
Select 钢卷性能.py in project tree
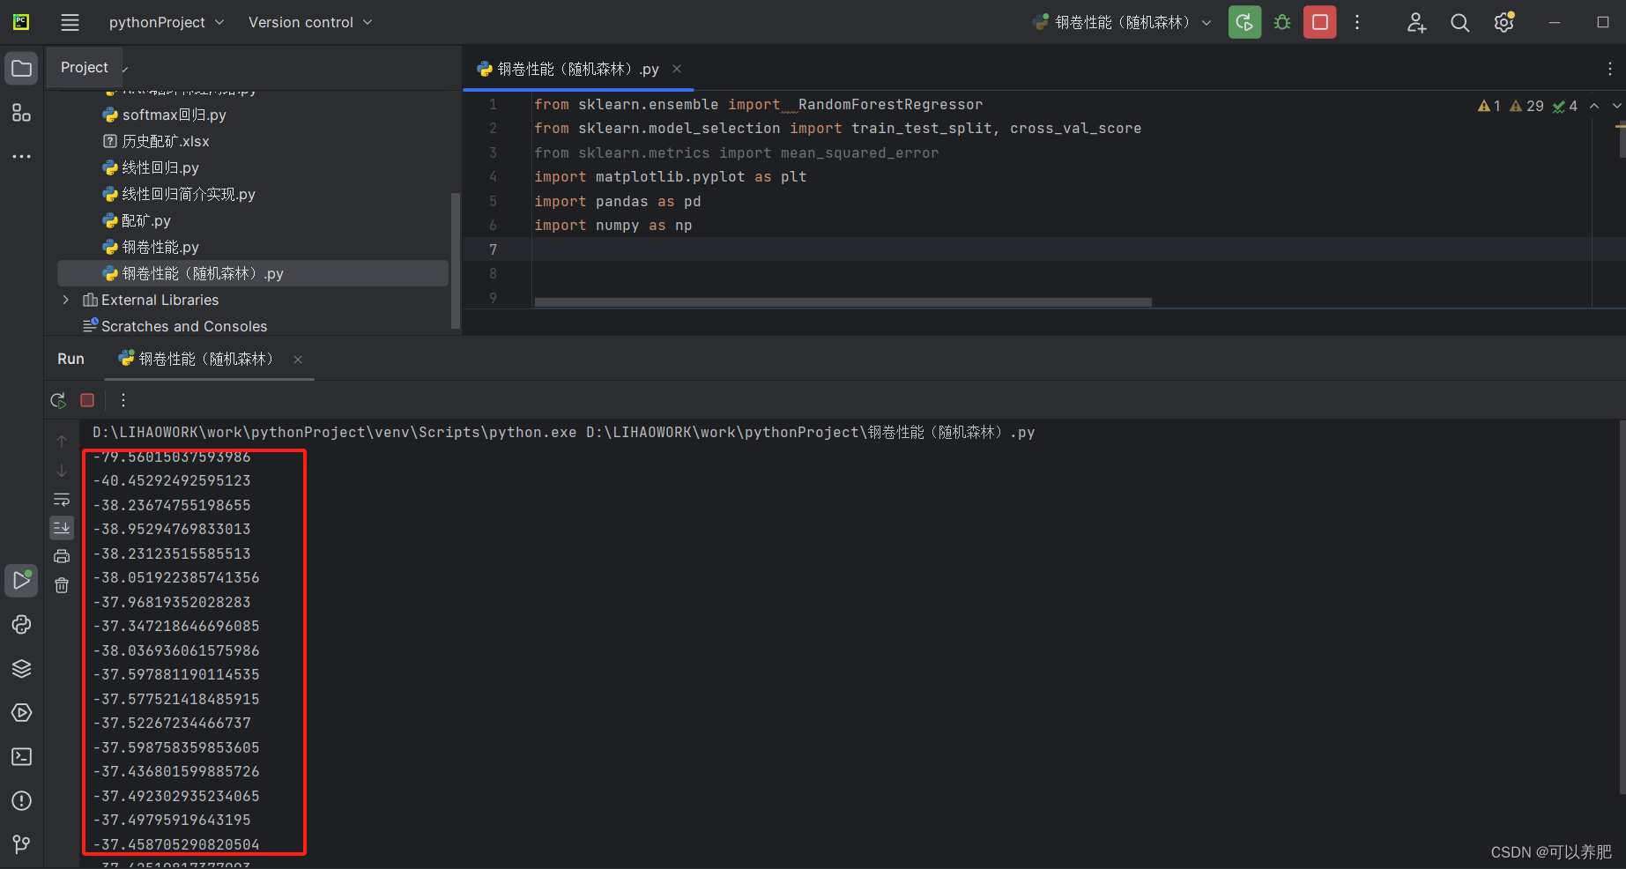pyautogui.click(x=152, y=247)
